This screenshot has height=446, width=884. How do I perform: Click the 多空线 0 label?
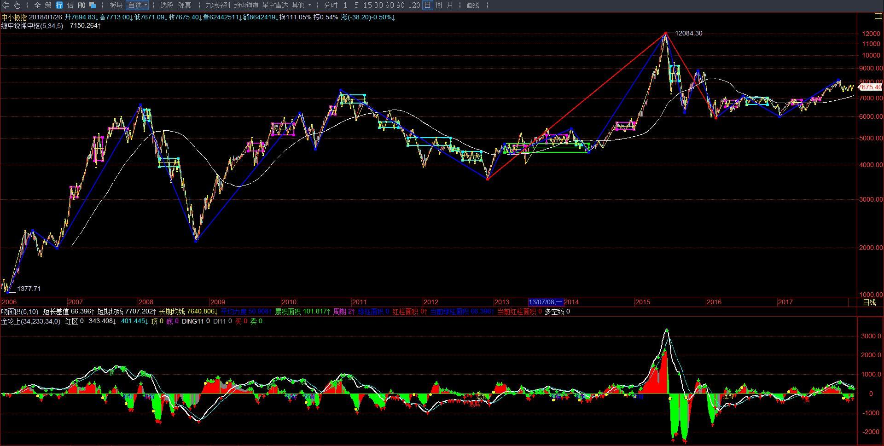(557, 312)
